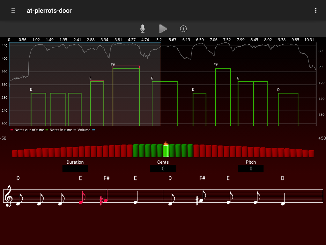Screen dimensions: 326x245
Task: Click the Cents value field
Action: coord(163,169)
